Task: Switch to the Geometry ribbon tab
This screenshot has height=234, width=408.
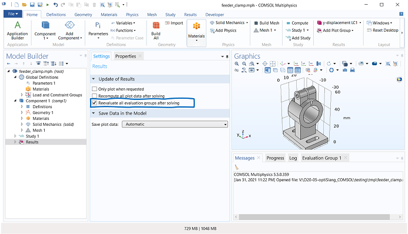Action: click(x=83, y=15)
